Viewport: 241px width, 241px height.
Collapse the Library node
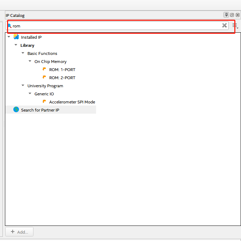16,45
